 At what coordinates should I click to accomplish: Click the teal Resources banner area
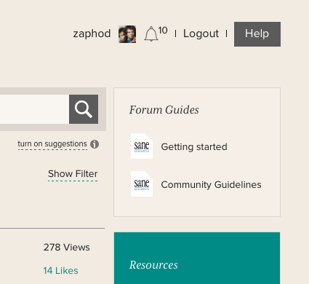(197, 258)
